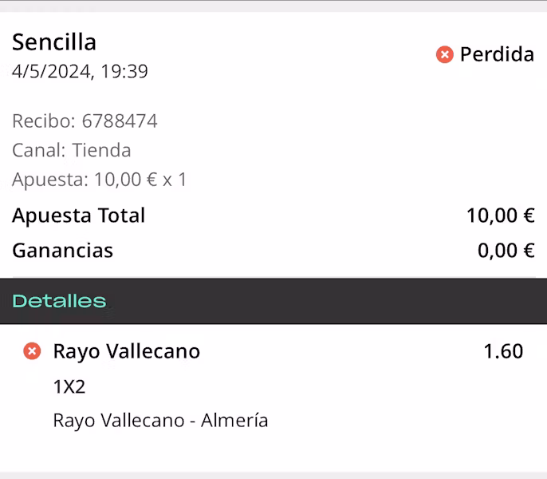Click the 0,00 € winnings amount
547x479 pixels.
click(x=506, y=251)
